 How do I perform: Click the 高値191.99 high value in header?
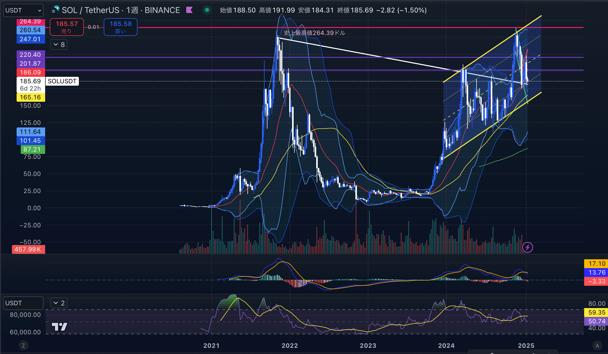point(277,10)
